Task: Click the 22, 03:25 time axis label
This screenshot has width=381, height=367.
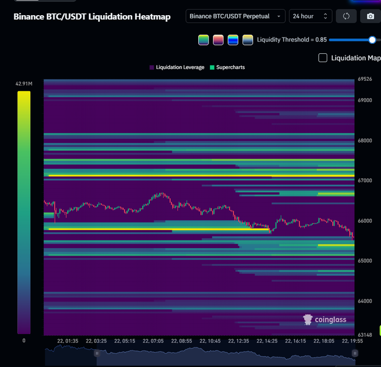Action: click(x=96, y=341)
